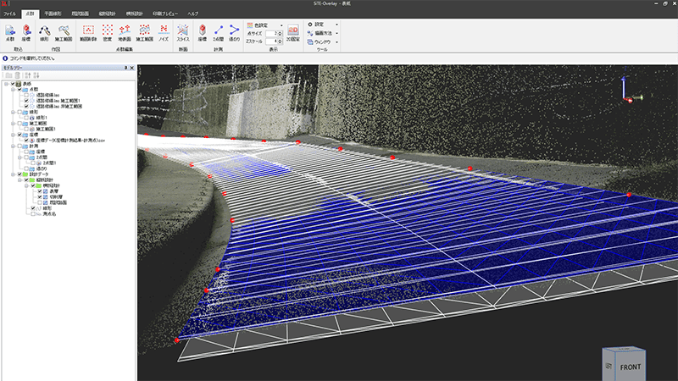Click the trash delete icon in モデルツリー toolbar
The height and width of the screenshot is (381, 678).
(x=17, y=75)
